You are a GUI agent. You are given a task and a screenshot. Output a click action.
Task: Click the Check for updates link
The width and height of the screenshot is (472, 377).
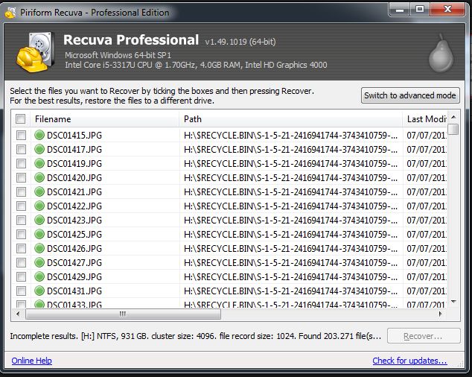[x=409, y=361]
